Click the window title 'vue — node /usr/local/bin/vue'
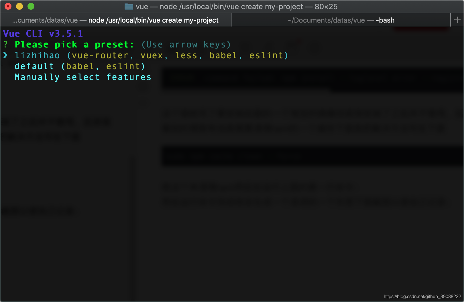 237,7
